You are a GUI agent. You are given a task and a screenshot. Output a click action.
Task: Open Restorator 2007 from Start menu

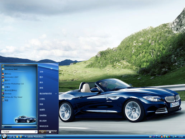click(x=10, y=77)
